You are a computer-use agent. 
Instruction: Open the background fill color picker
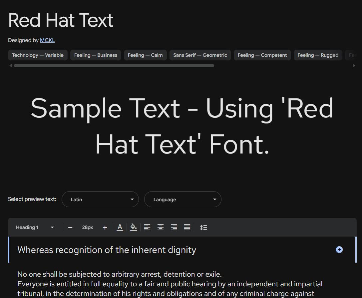(134, 228)
